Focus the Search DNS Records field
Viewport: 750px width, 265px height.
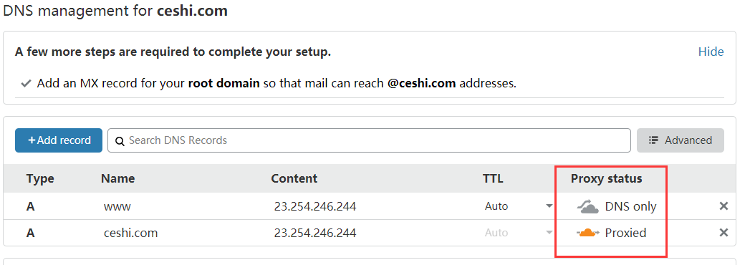(369, 140)
